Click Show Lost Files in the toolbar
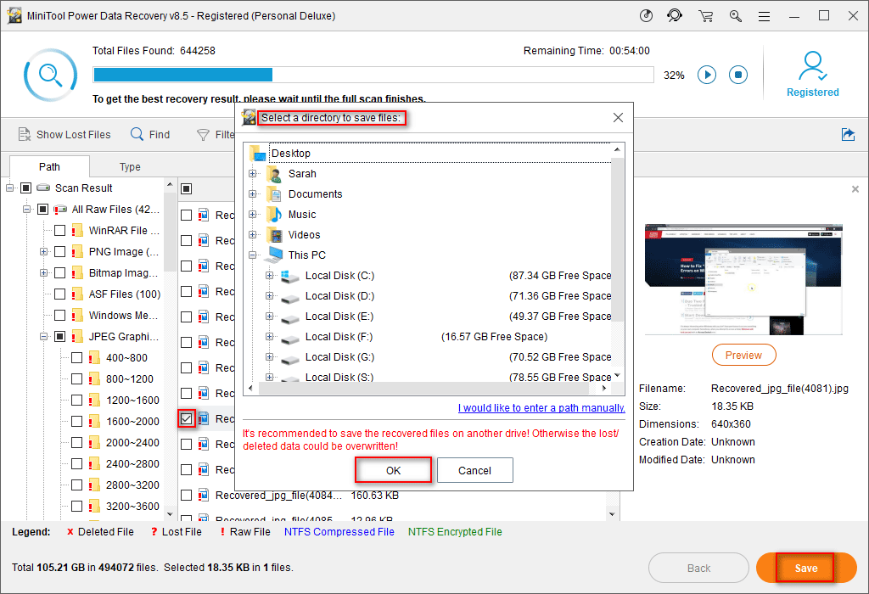869x594 pixels. click(x=64, y=134)
